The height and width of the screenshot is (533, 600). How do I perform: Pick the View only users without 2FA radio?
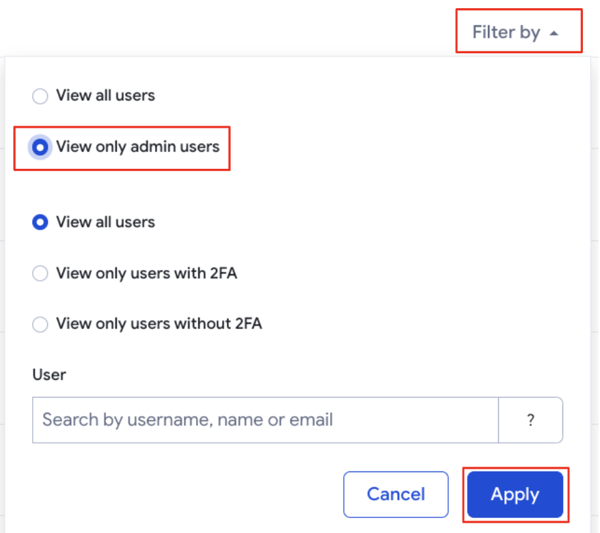(40, 325)
